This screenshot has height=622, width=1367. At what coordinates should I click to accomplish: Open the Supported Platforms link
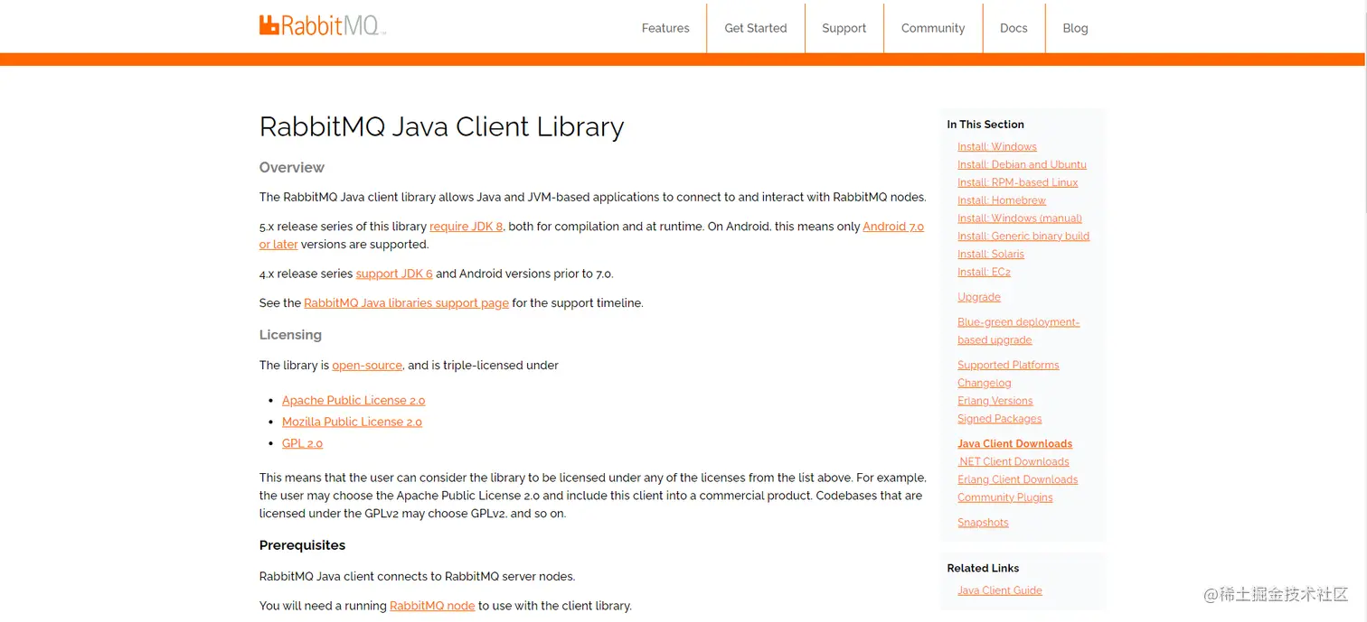(x=1008, y=365)
